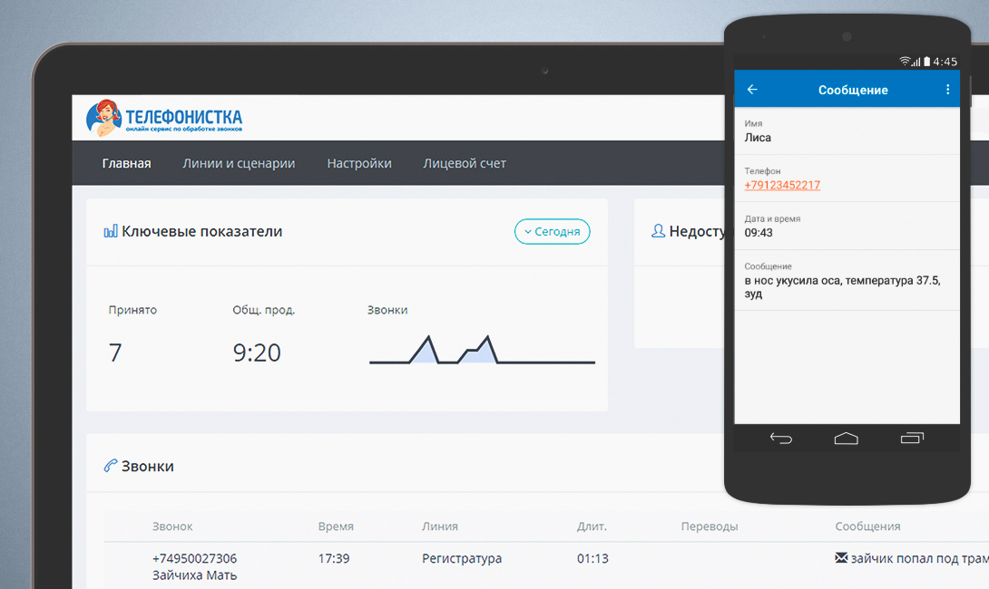Click the Общ. прод. value 9:20
Viewport: 989px width, 589px height.
click(x=257, y=352)
